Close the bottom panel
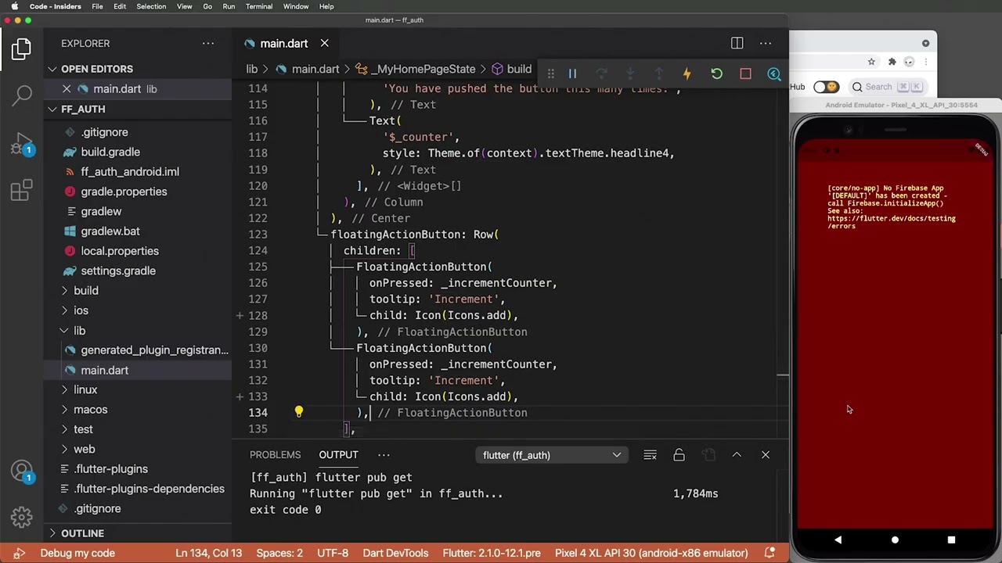This screenshot has height=563, width=1002. pos(766,455)
